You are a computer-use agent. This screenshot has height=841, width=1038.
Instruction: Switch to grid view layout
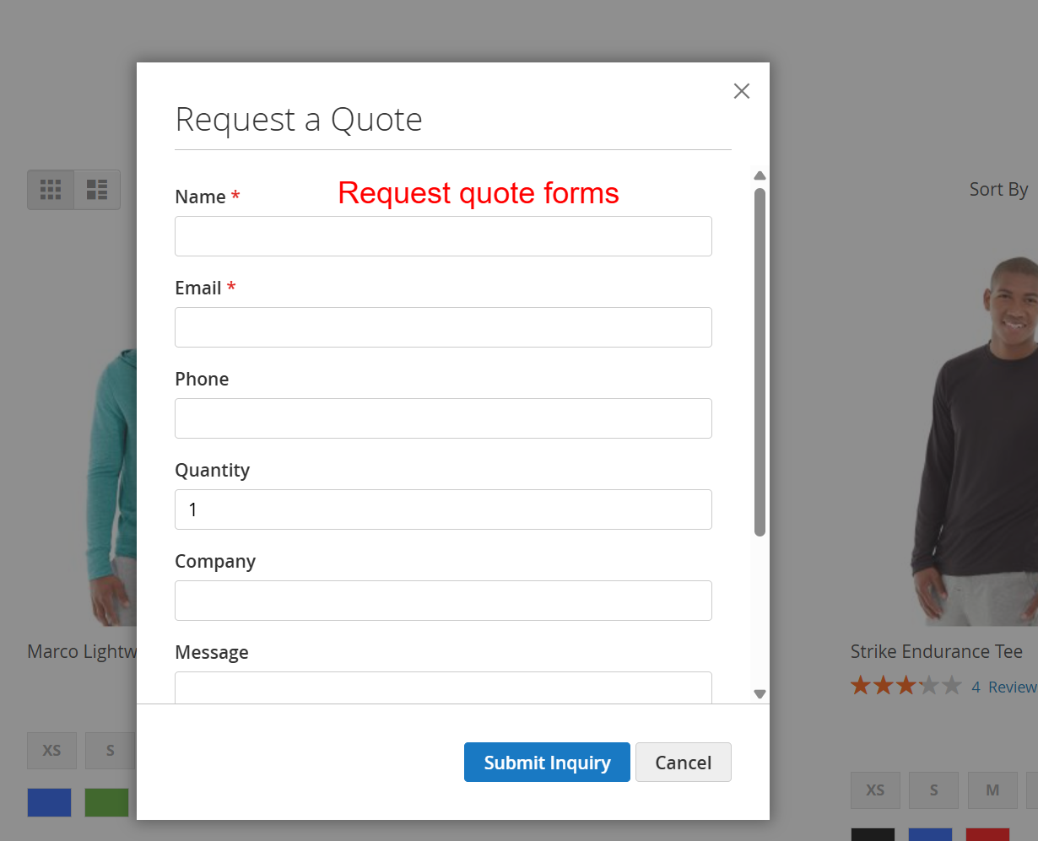point(51,190)
